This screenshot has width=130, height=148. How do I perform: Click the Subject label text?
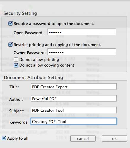tap(17, 111)
